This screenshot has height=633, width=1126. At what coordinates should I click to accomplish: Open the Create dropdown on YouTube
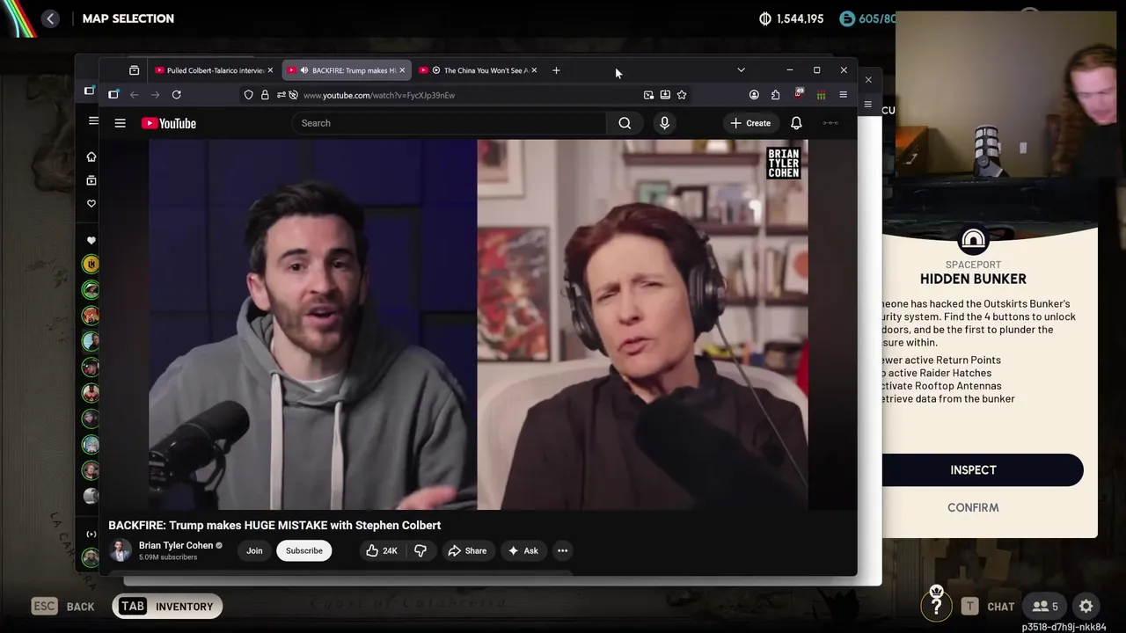[749, 123]
